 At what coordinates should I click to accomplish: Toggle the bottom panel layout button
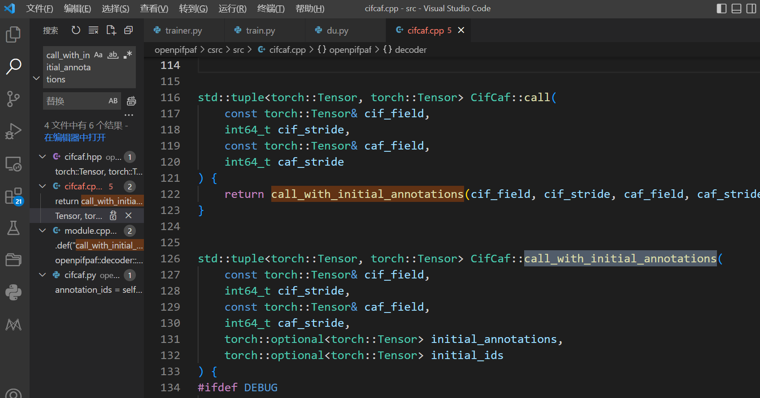(736, 9)
